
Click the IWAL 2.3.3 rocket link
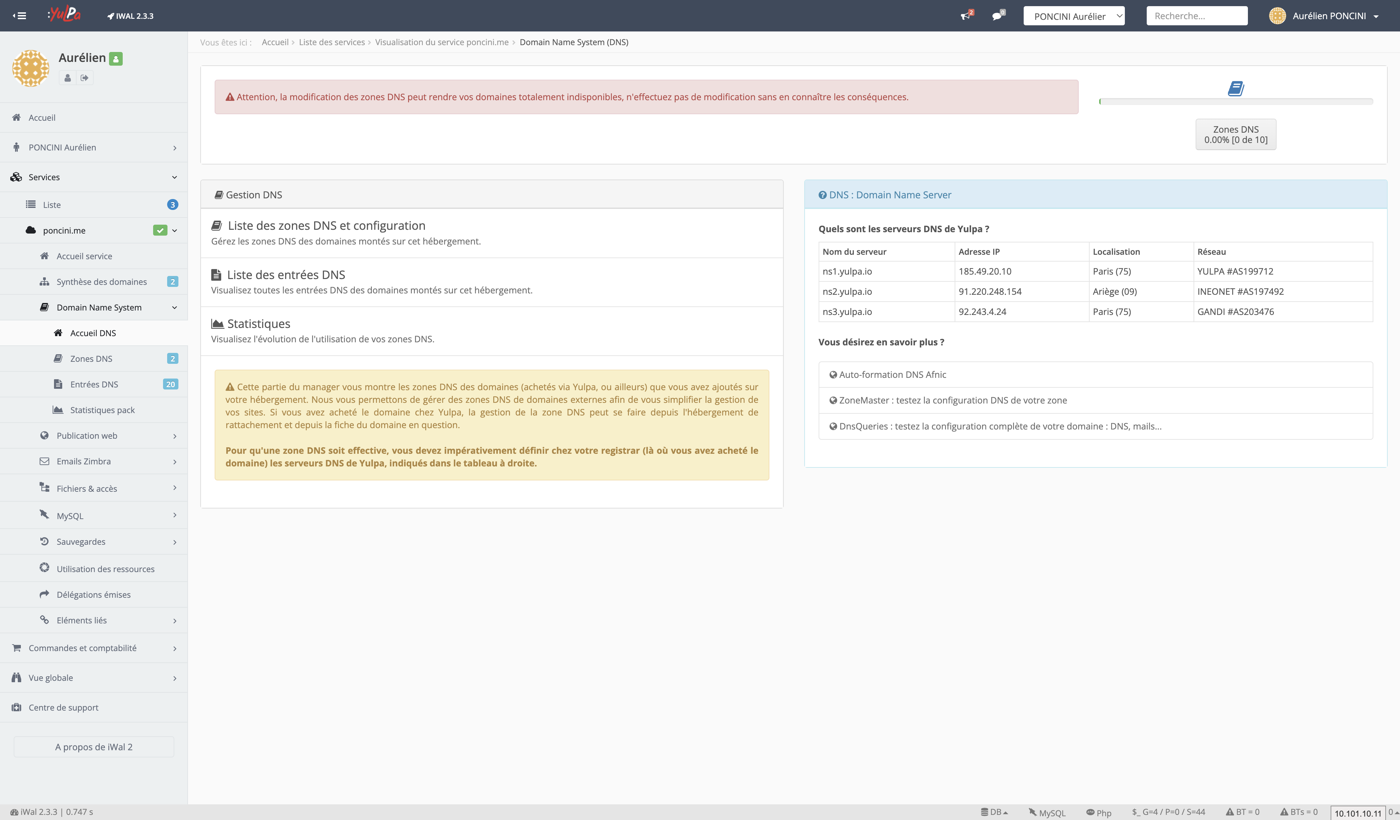[130, 16]
